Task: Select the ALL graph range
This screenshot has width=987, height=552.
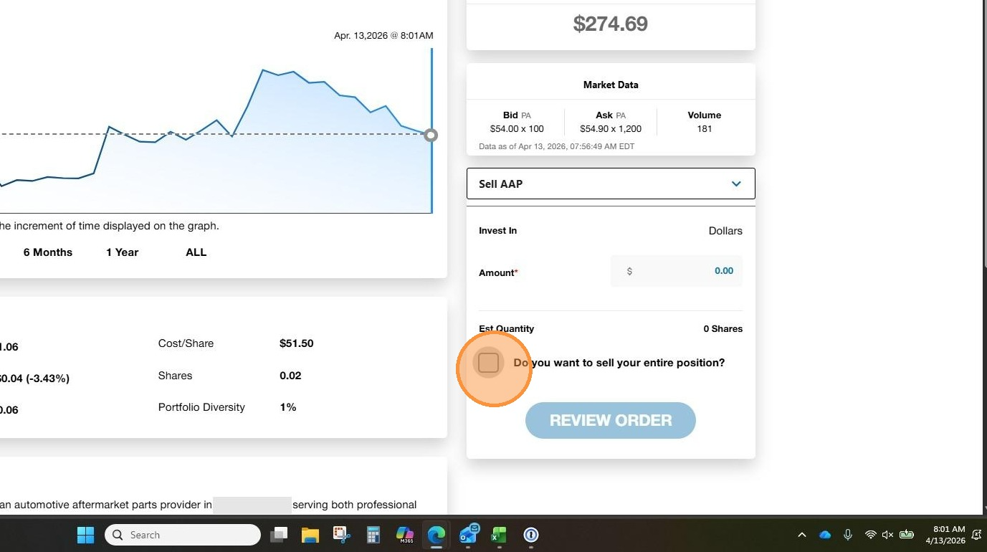Action: pos(196,252)
